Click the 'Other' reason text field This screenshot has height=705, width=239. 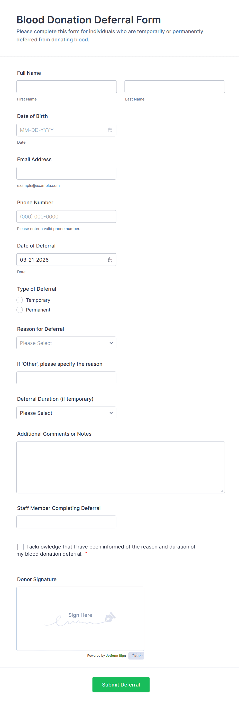66,378
